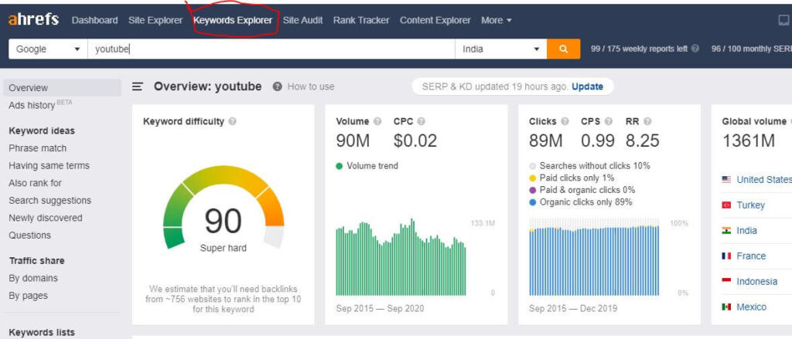Open Clicks help tooltip icon
792x339 pixels.
click(565, 121)
